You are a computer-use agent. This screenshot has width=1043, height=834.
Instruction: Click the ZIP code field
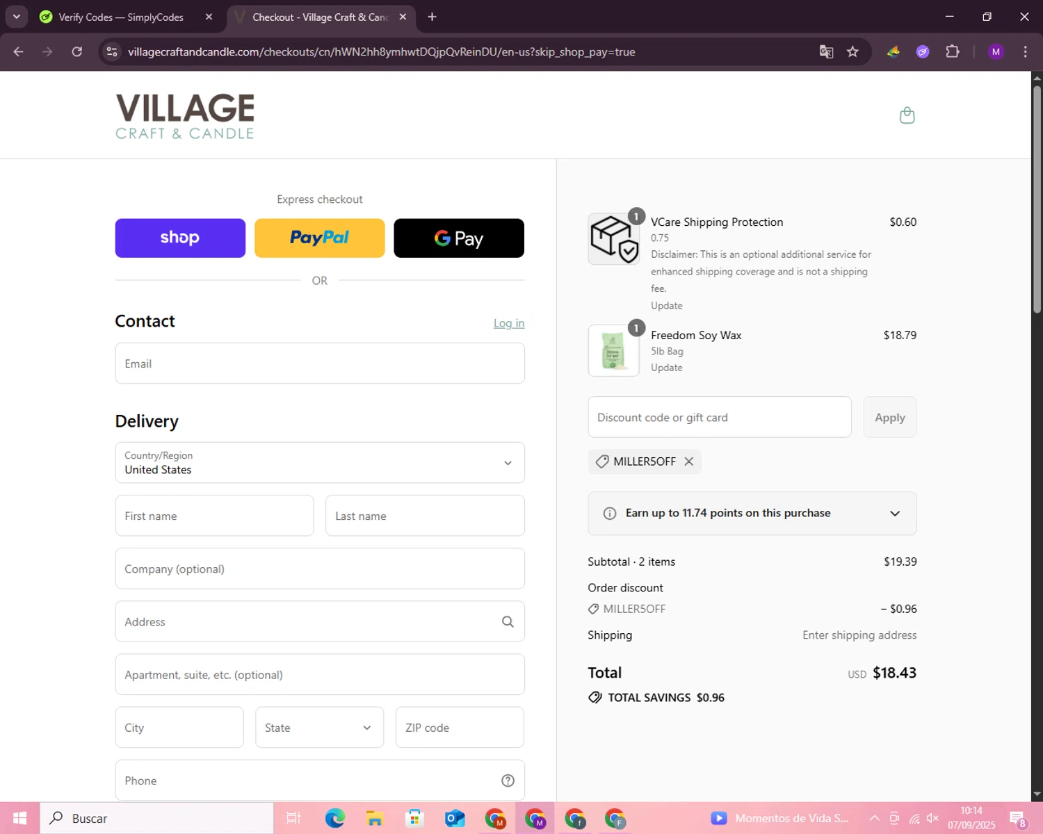point(460,728)
